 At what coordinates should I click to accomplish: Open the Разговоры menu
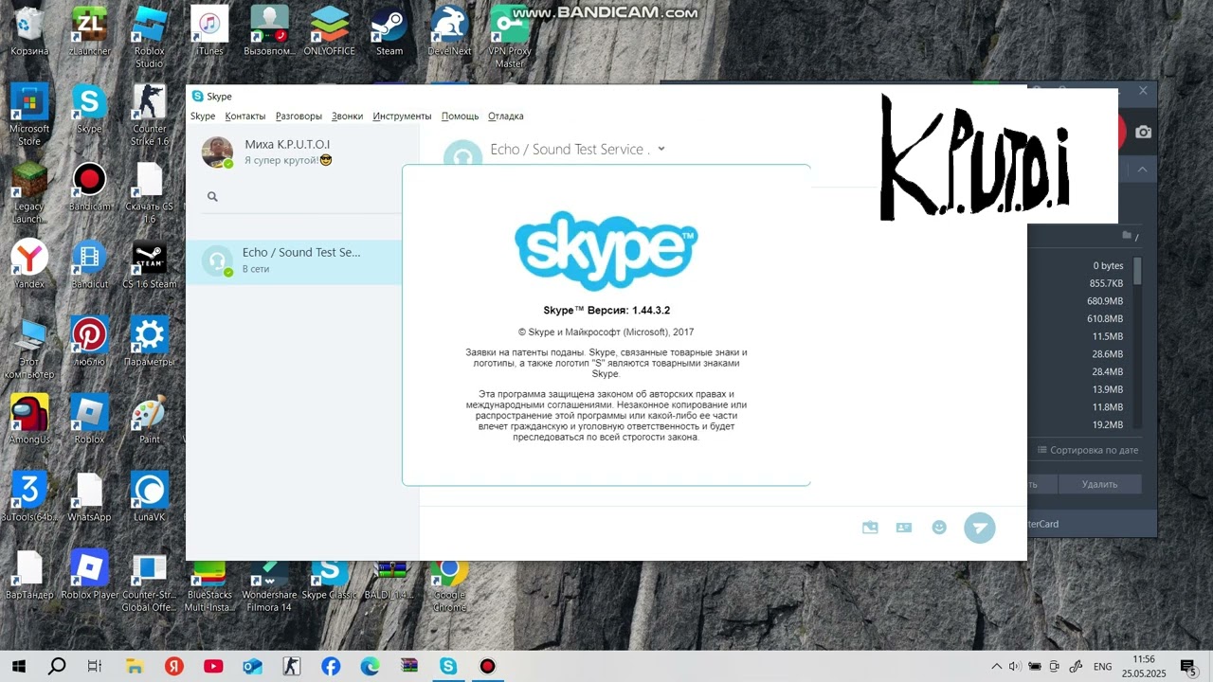[x=299, y=116]
